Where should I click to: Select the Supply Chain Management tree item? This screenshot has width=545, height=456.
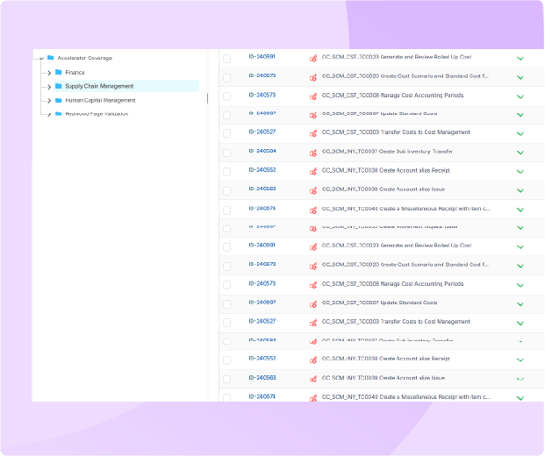(99, 86)
